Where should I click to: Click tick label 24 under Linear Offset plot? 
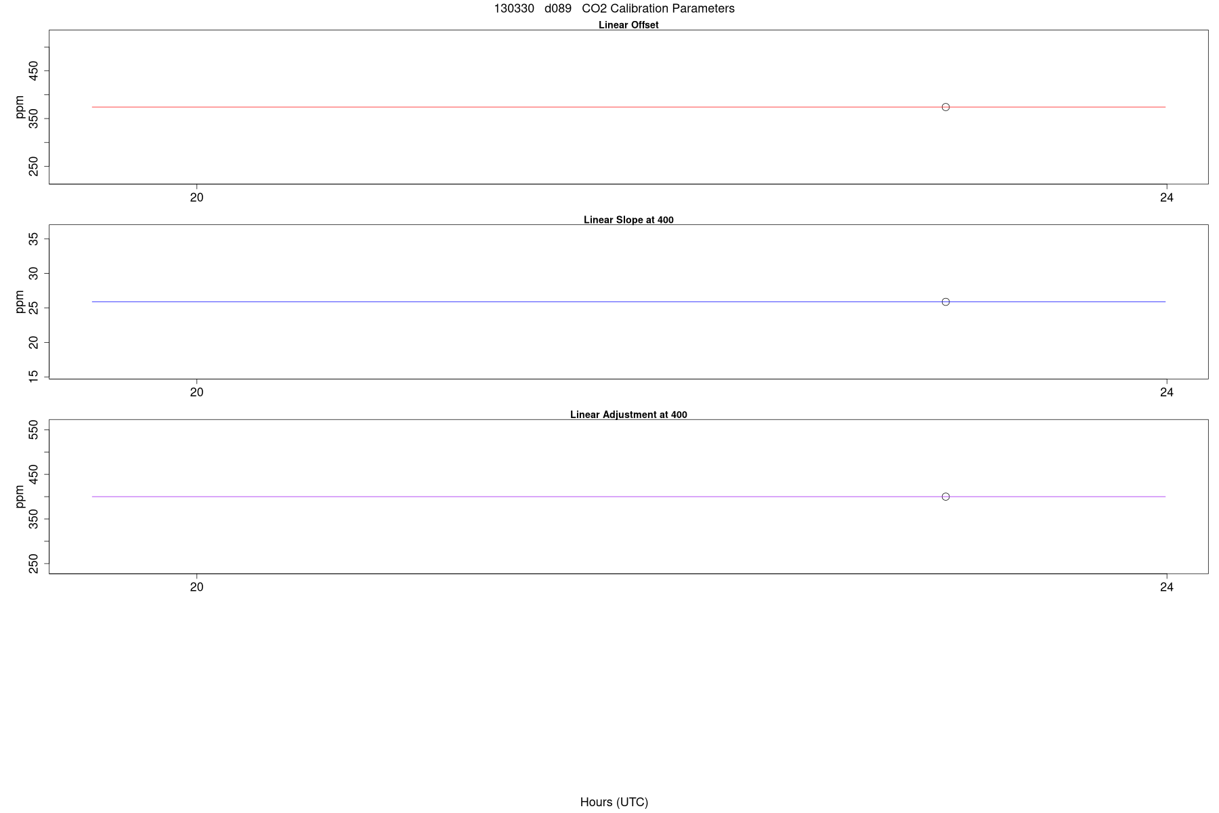pos(1166,198)
